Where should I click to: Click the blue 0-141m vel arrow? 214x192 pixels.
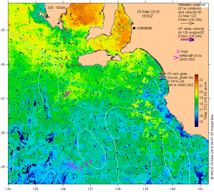click(163, 80)
